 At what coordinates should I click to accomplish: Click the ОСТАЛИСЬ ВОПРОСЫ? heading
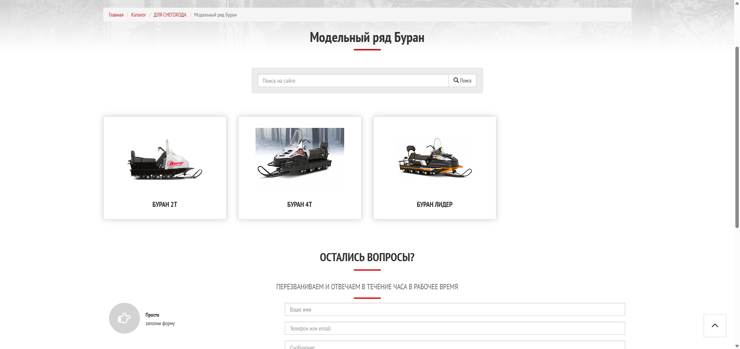point(367,257)
